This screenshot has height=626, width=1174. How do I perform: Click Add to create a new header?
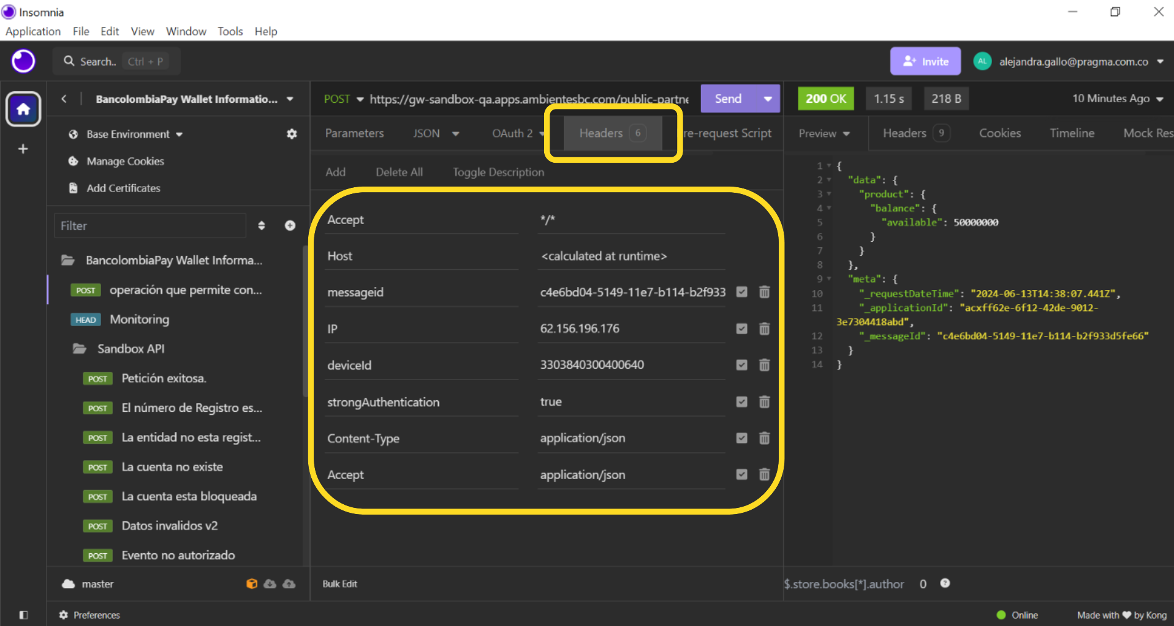point(335,173)
